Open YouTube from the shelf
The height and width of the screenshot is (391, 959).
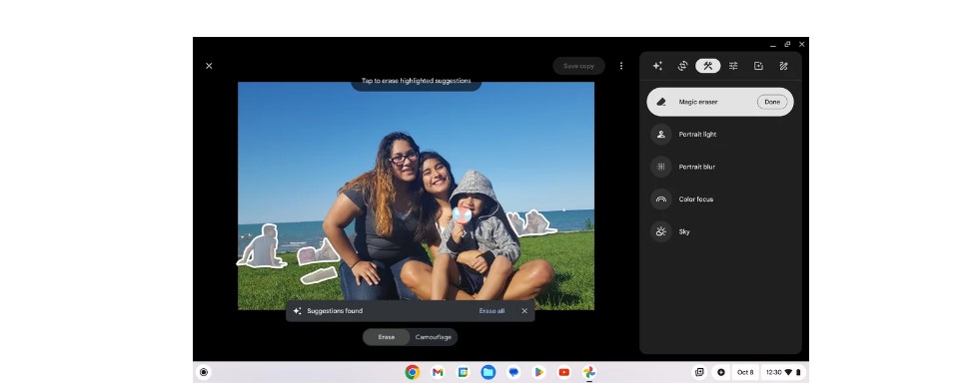point(563,372)
